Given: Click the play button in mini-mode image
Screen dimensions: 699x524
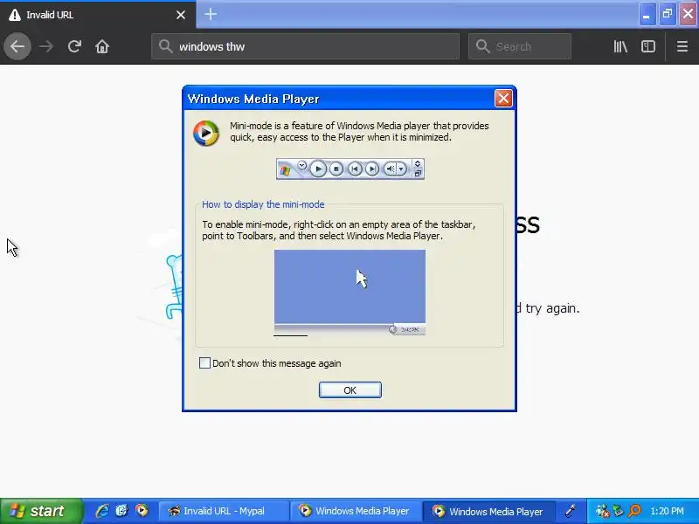Looking at the screenshot, I should point(318,169).
